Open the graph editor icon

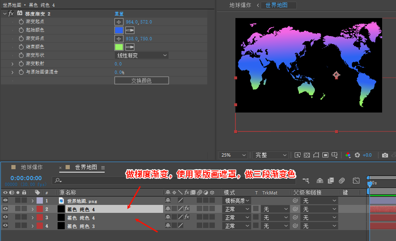[x=356, y=181]
